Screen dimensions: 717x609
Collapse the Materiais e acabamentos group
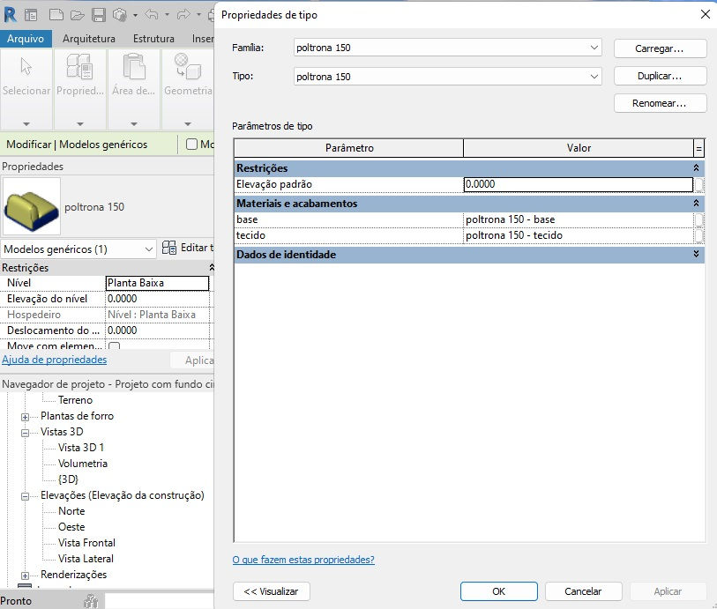tap(696, 204)
